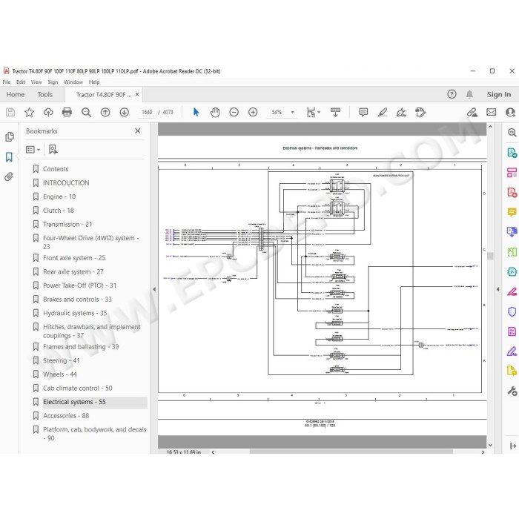Click the Save file icon
The image size is (519, 519).
click(x=10, y=113)
